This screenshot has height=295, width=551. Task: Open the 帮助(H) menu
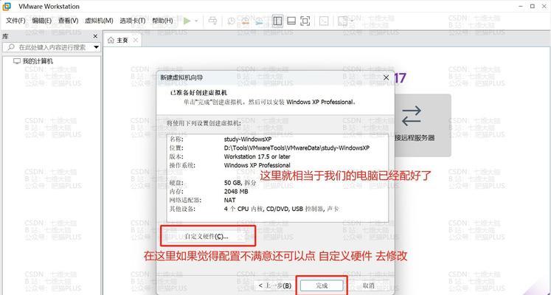click(x=162, y=21)
